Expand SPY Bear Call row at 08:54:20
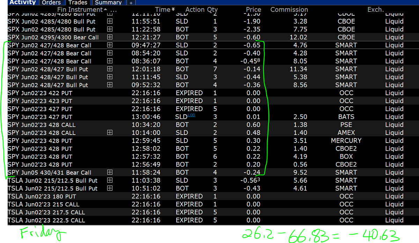The height and width of the screenshot is (243, 419). click(110, 53)
